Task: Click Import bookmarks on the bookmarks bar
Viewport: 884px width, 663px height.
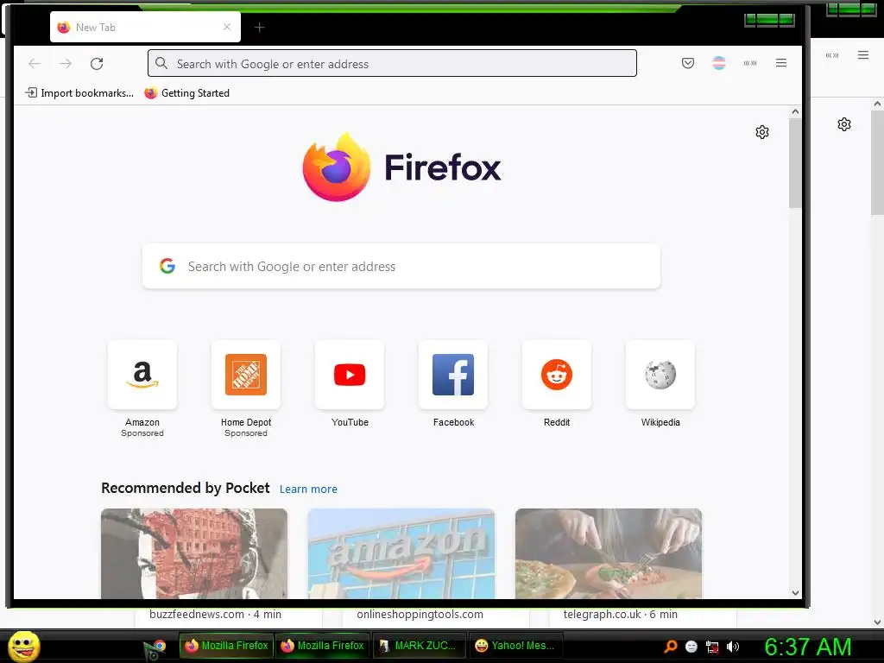Action: 79,93
